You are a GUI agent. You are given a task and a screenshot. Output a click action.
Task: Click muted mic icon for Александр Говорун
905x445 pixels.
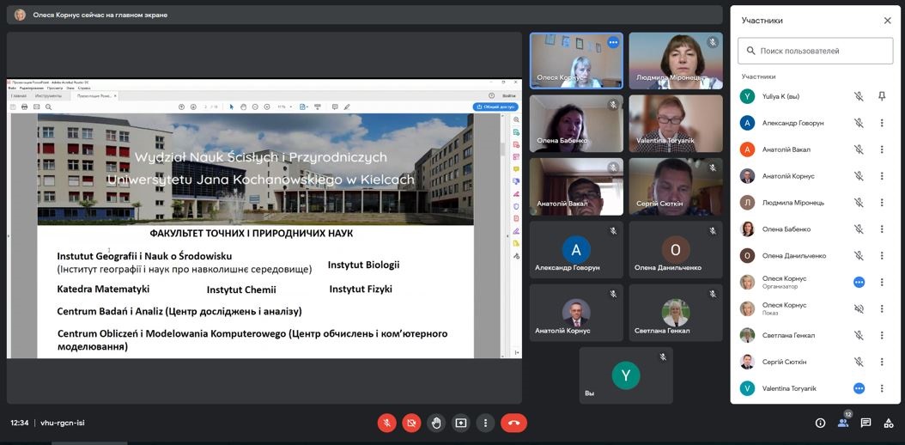859,123
